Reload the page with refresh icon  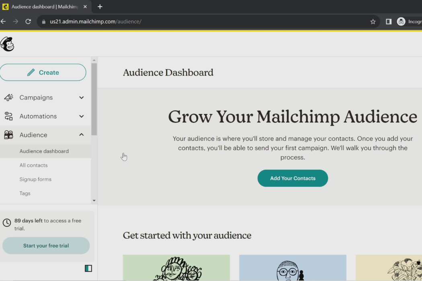(x=28, y=22)
